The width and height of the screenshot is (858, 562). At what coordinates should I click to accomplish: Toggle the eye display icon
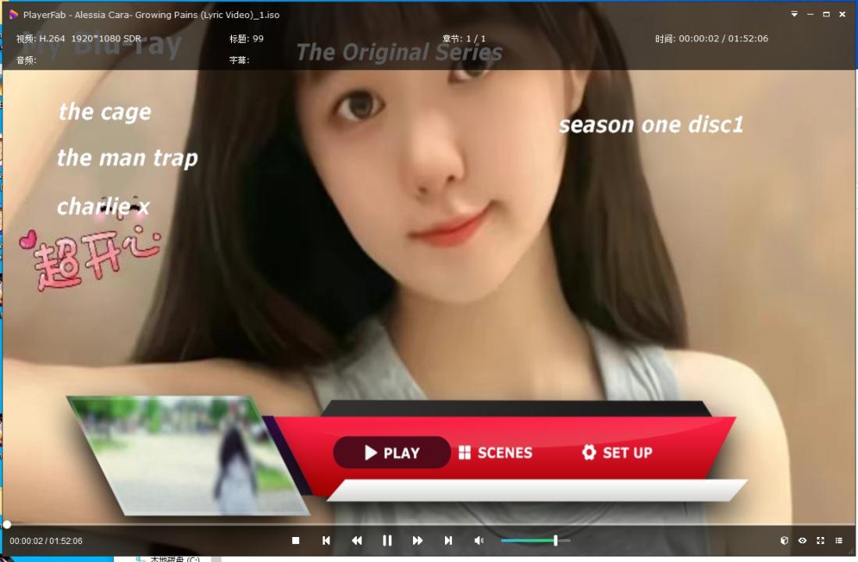pyautogui.click(x=803, y=541)
